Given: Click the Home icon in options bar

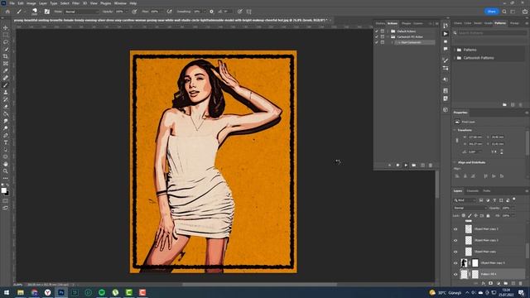Looking at the screenshot, I should pos(7,12).
